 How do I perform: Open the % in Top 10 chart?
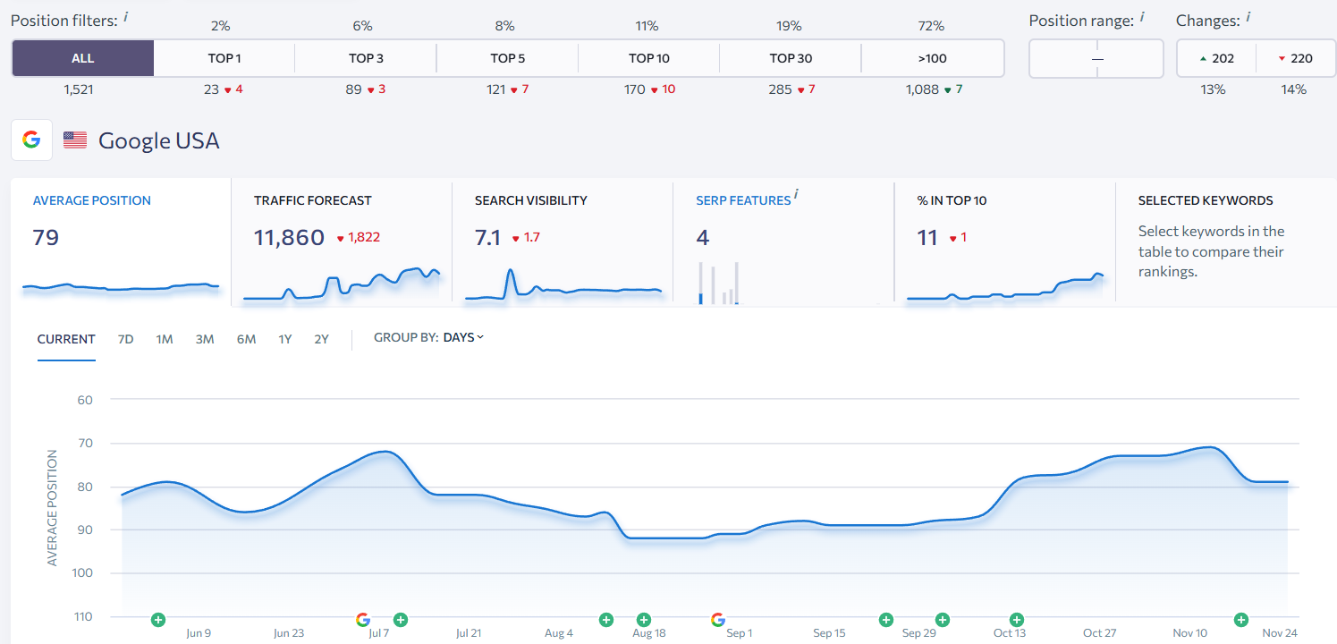[x=1004, y=241]
